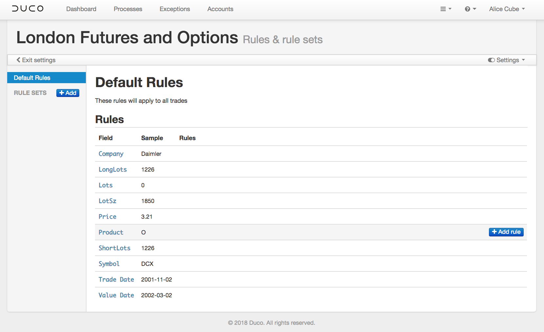
Task: Click the plus icon on the Add button
Action: pos(62,93)
